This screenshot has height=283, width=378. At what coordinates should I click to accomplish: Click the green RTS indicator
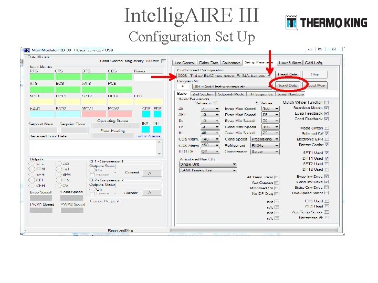click(41, 77)
